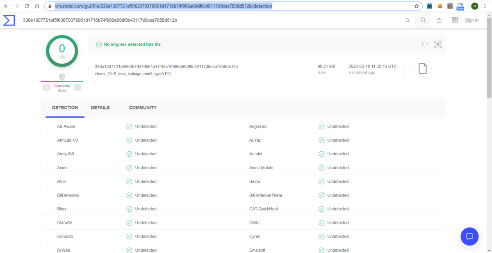Click the BitDefenderTheta engine name

(266, 195)
